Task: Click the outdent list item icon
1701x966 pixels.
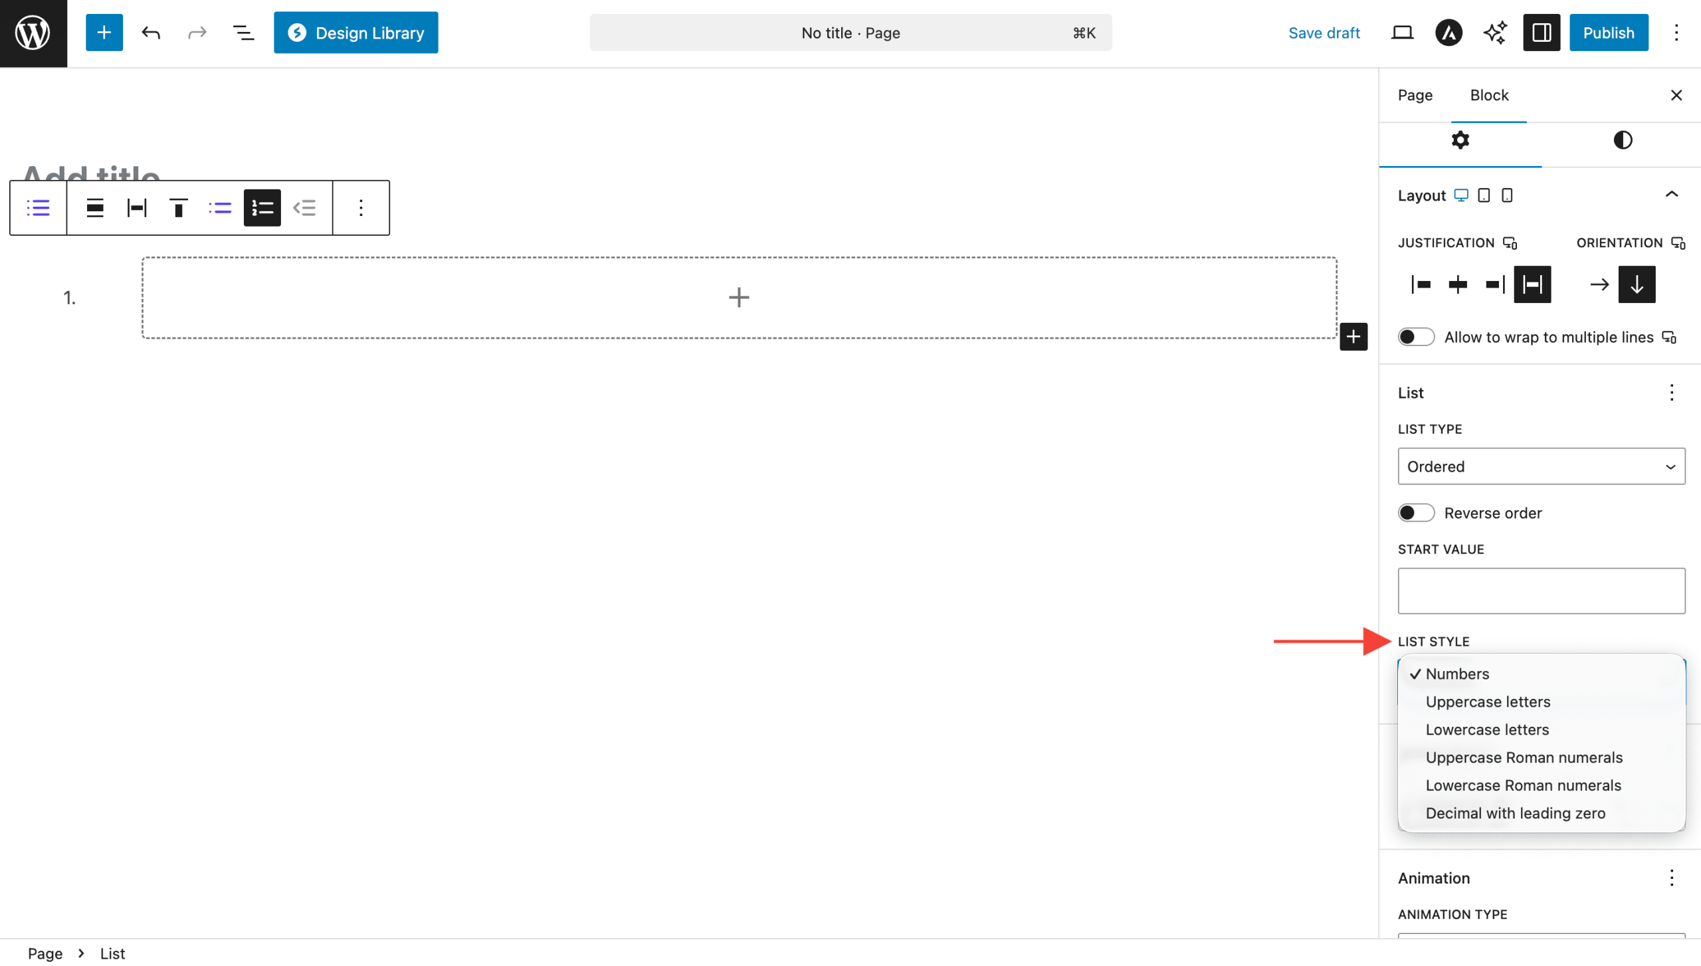Action: point(304,208)
